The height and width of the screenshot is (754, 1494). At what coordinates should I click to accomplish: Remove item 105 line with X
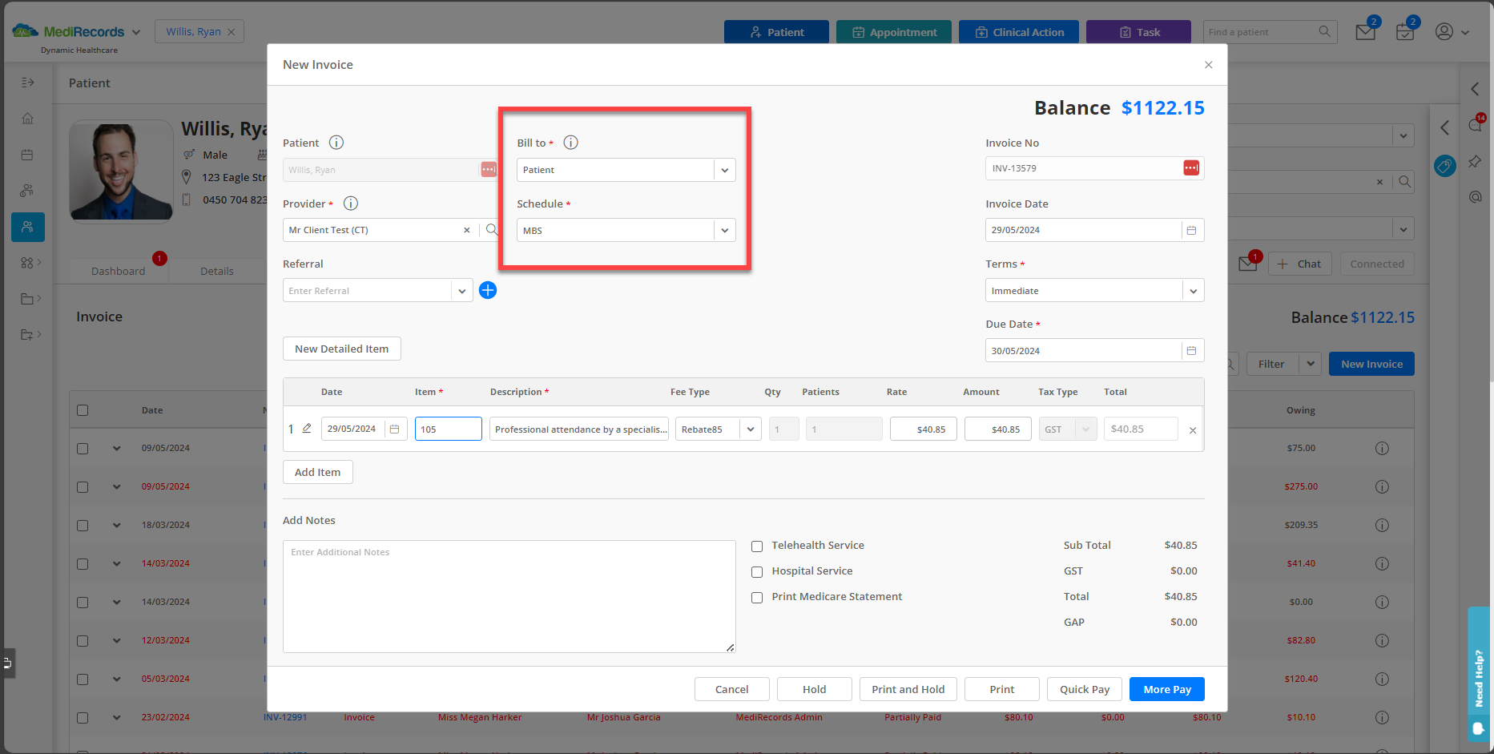[1193, 430]
